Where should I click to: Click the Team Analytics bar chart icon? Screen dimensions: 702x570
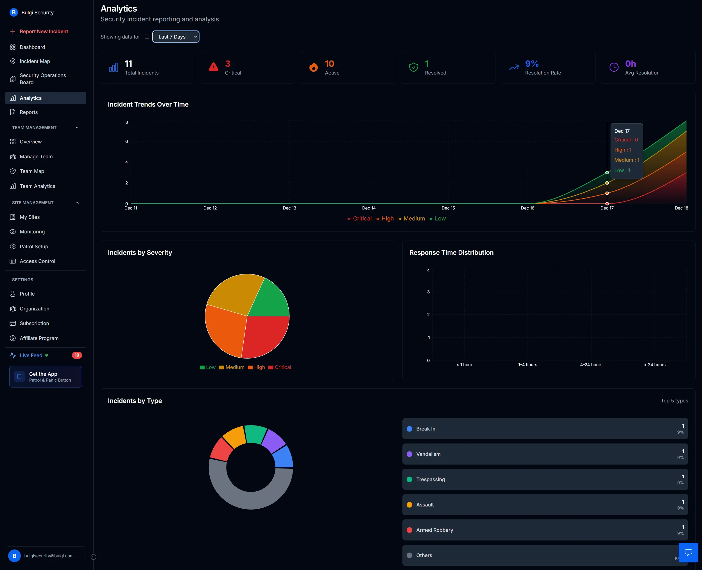coord(12,186)
